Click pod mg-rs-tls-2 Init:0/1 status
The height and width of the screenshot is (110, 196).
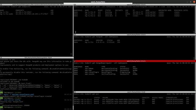109,16
